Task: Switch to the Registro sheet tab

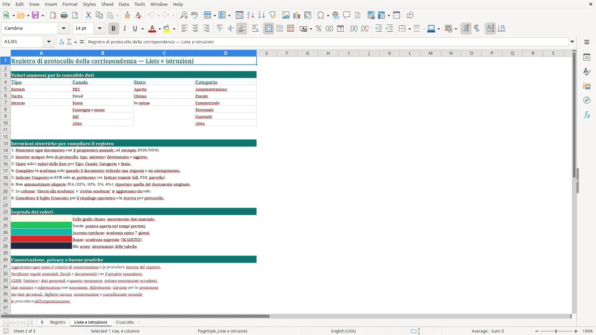Action: point(58,323)
